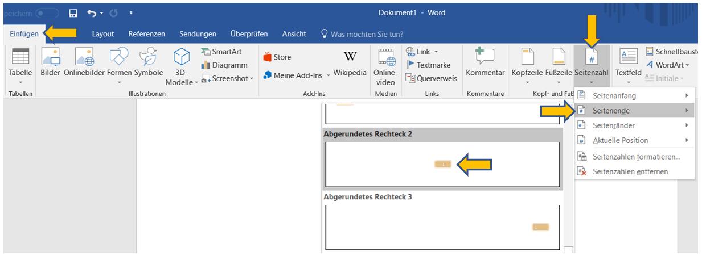This screenshot has height=256, width=702.
Task: Expand the Fußzeile footer dropdown
Action: pos(557,64)
